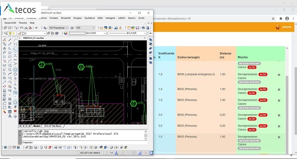
Task: Switch to the Model layout tab
Action: pyautogui.click(x=36, y=126)
